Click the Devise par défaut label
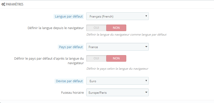 pos(69,81)
